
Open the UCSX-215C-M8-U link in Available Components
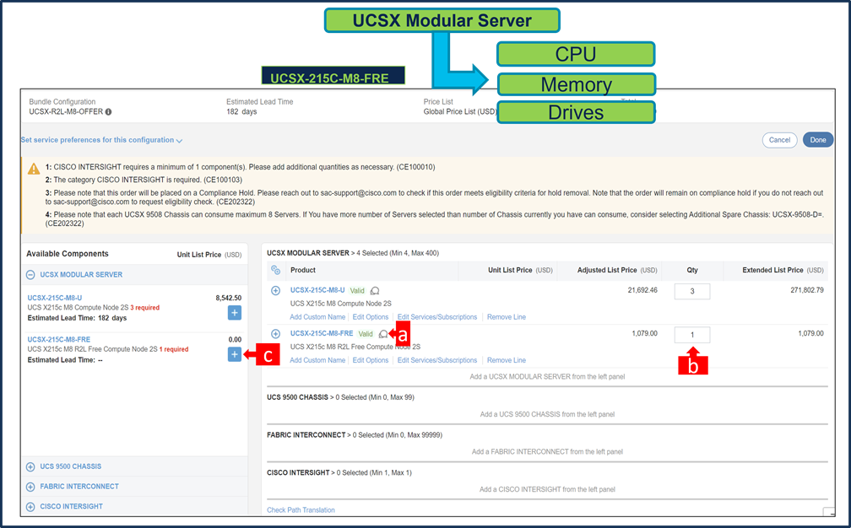click(x=55, y=298)
